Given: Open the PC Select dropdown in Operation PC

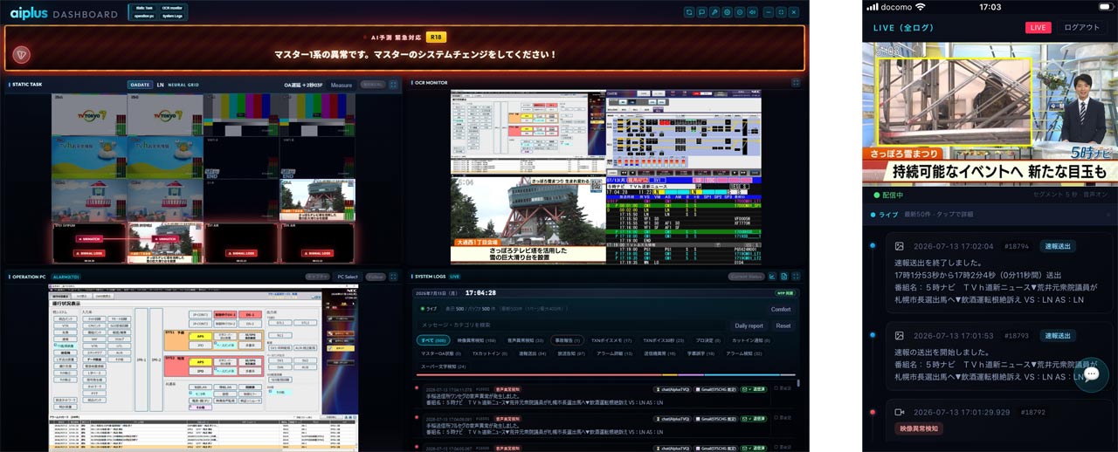Looking at the screenshot, I should (348, 277).
